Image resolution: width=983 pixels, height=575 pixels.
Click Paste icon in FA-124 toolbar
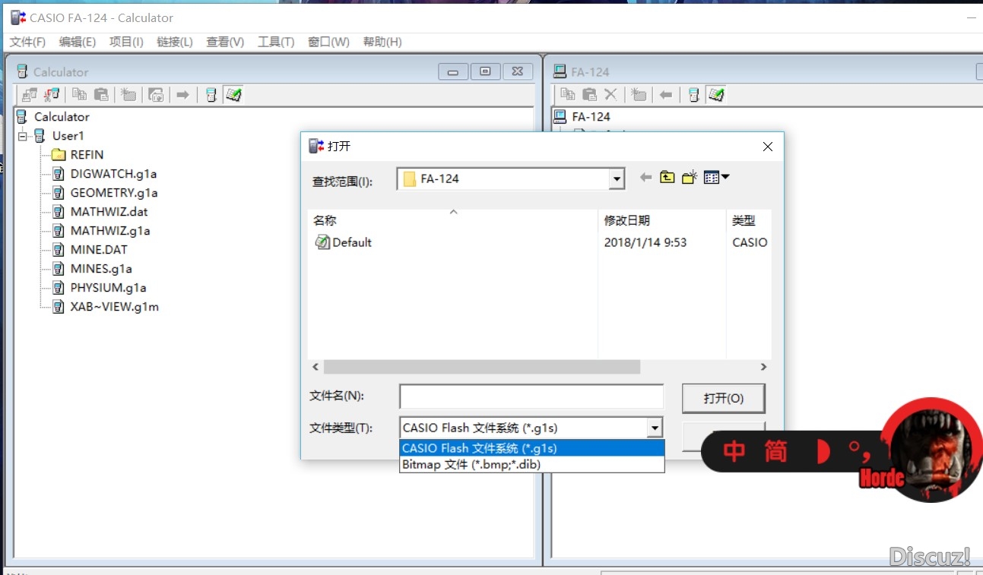coord(589,95)
